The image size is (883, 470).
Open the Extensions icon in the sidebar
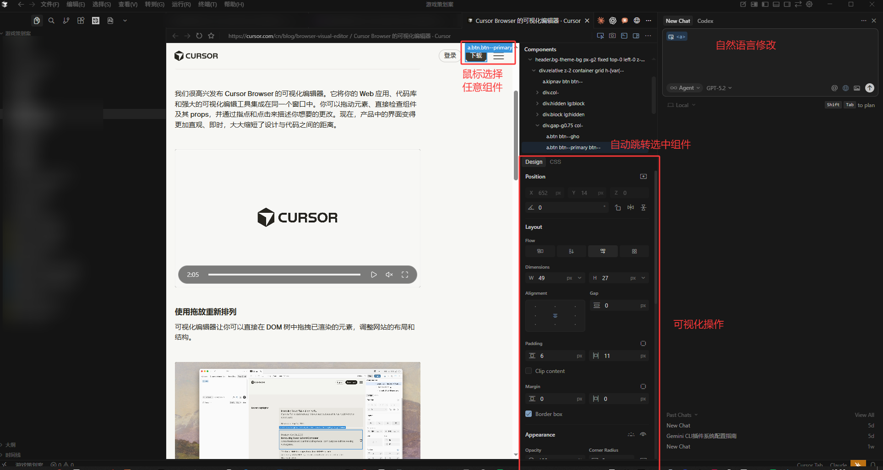(81, 21)
